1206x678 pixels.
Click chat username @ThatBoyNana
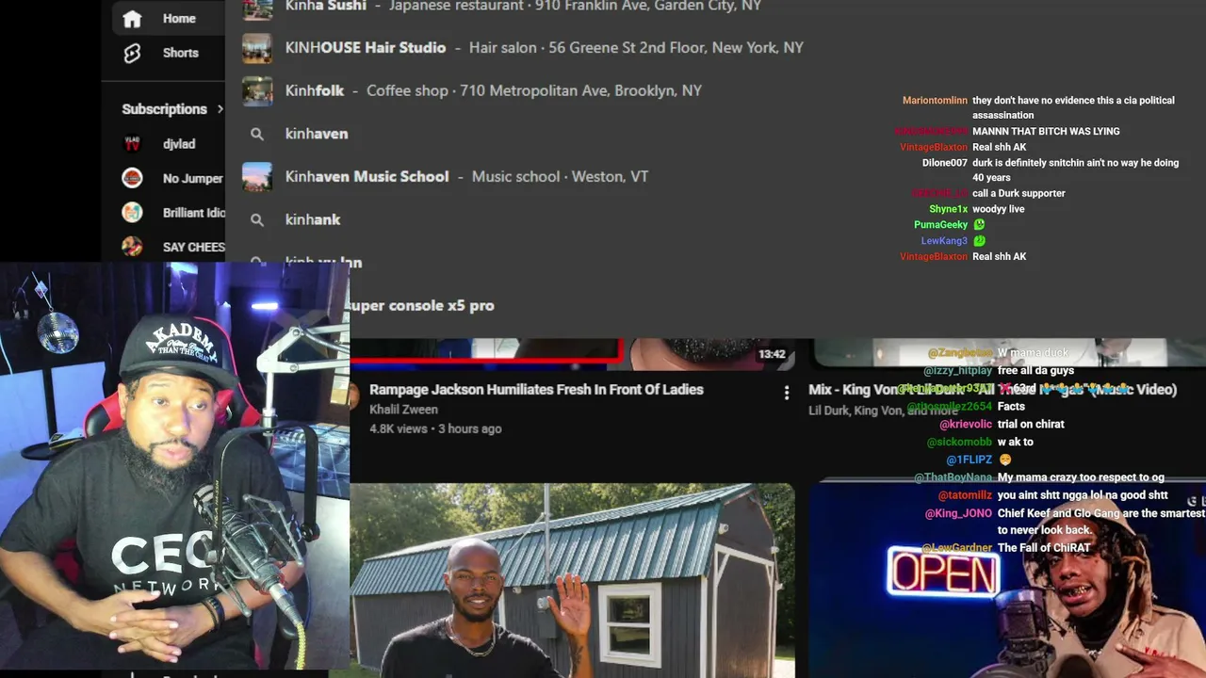[x=953, y=477]
